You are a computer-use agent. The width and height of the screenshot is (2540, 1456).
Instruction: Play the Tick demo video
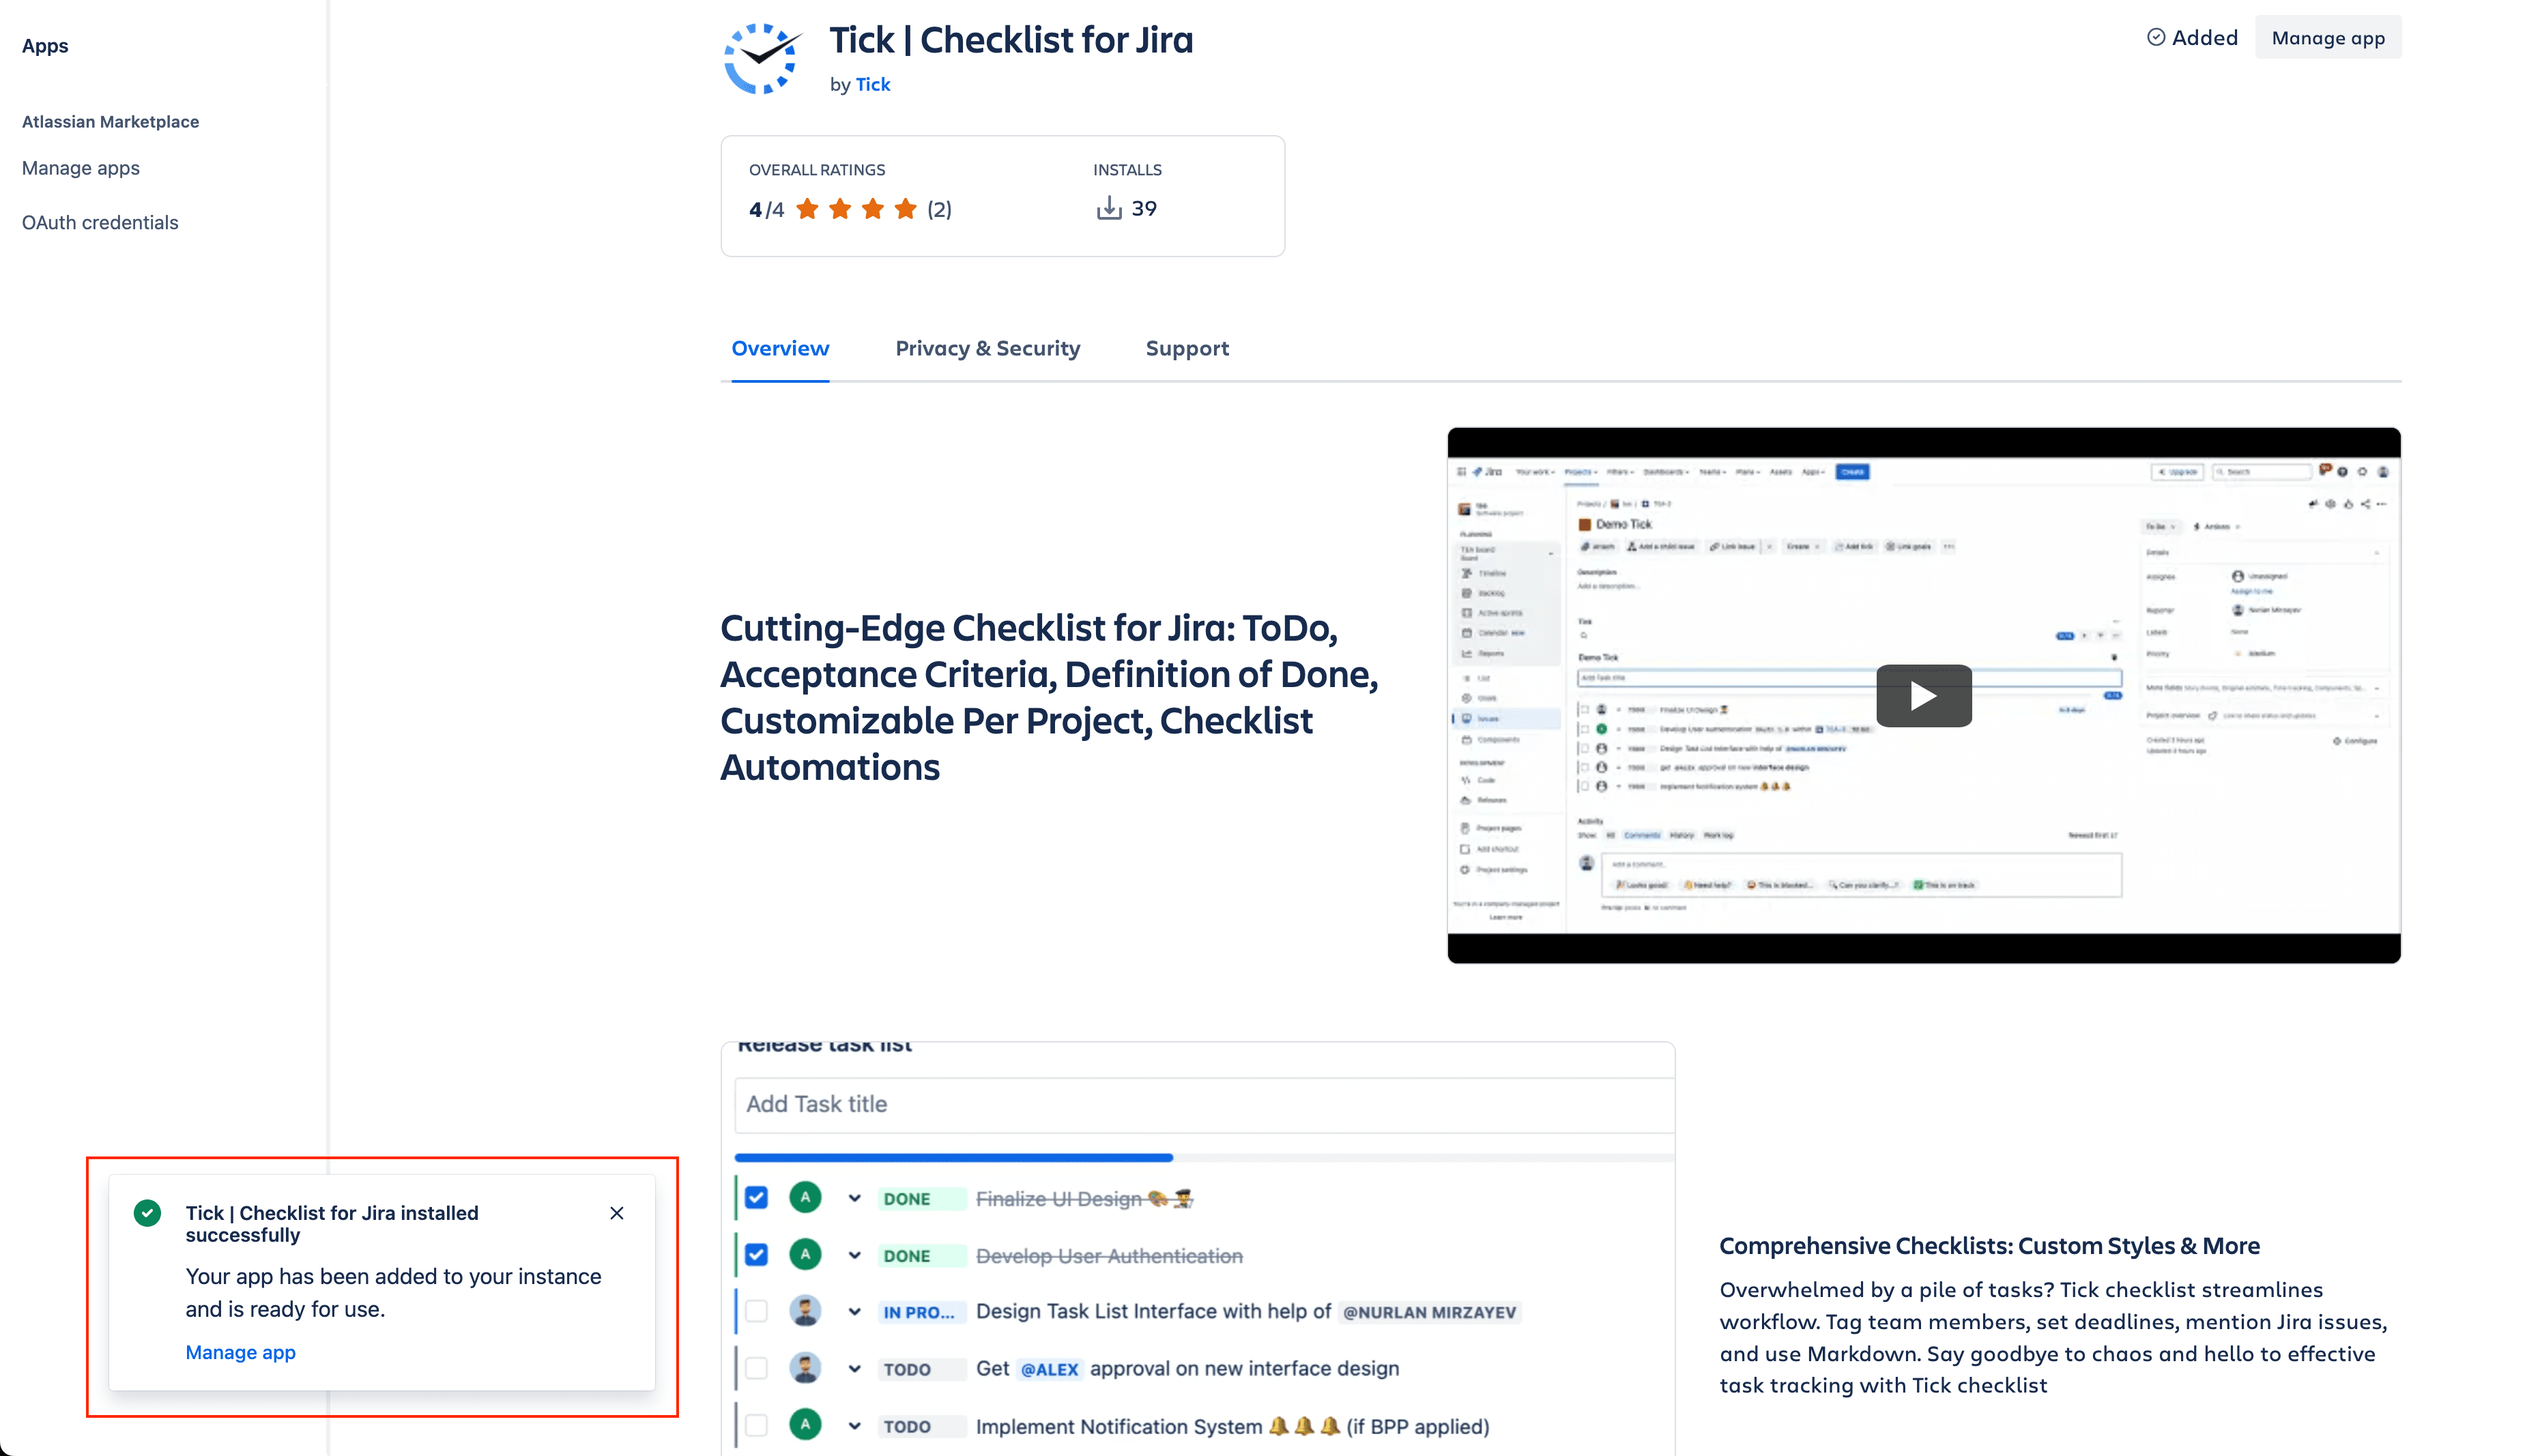1923,695
